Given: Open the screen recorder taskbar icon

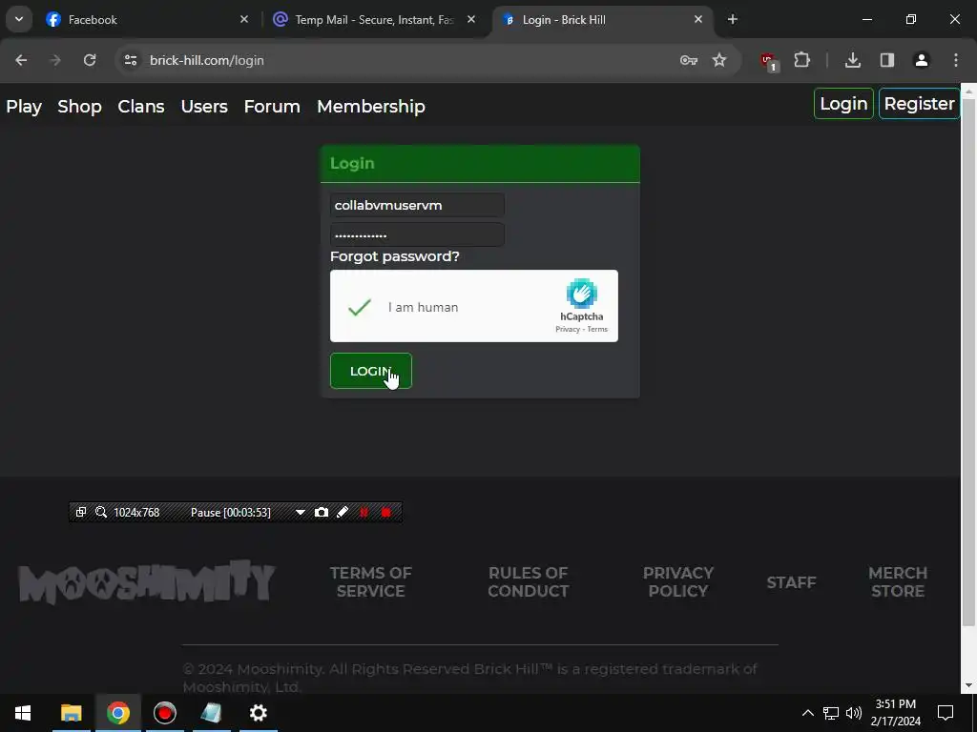Looking at the screenshot, I should (164, 713).
